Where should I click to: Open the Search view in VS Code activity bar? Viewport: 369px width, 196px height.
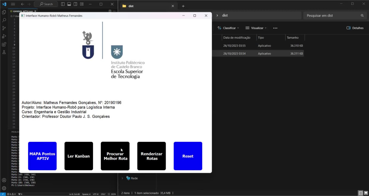click(x=4, y=20)
